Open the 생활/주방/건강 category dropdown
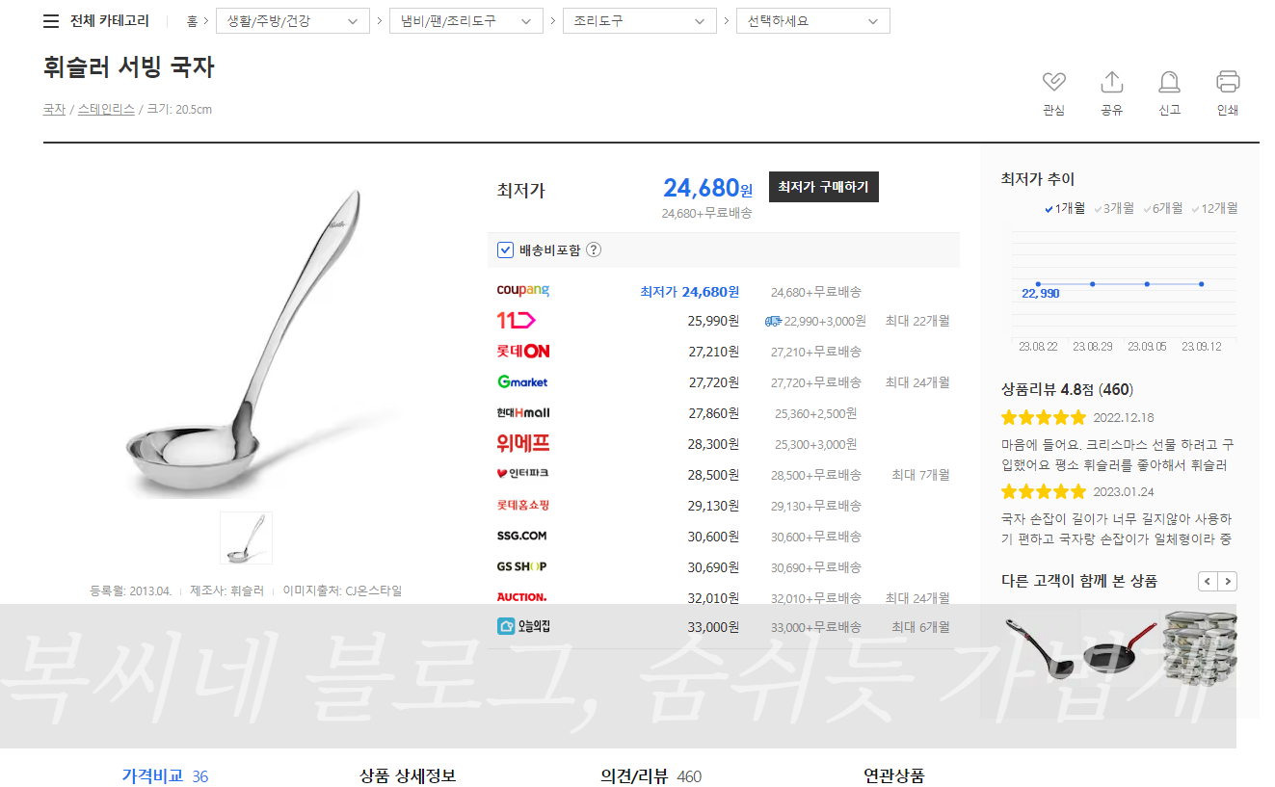The image size is (1275, 787). [x=293, y=21]
